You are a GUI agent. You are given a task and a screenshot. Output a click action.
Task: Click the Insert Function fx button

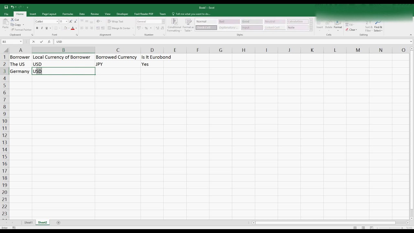pos(49,41)
